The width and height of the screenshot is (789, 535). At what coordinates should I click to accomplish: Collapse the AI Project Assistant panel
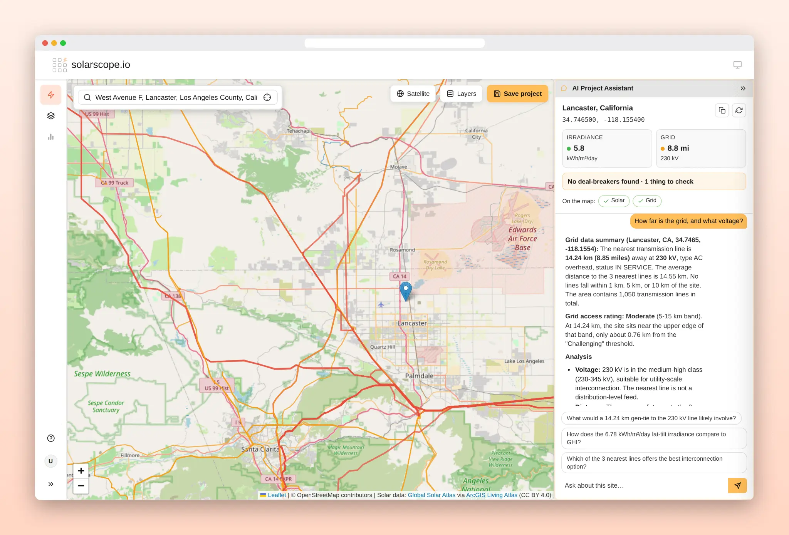pyautogui.click(x=743, y=88)
